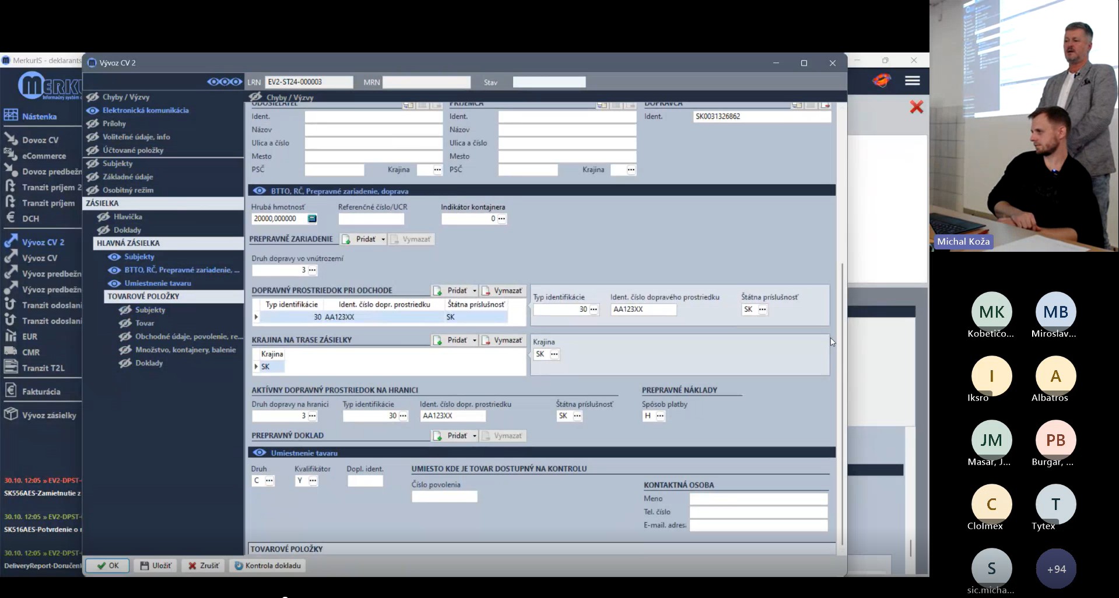The width and height of the screenshot is (1119, 598).
Task: Open lookup for Druh dopravy vo vnútrozemí
Action: 313,270
